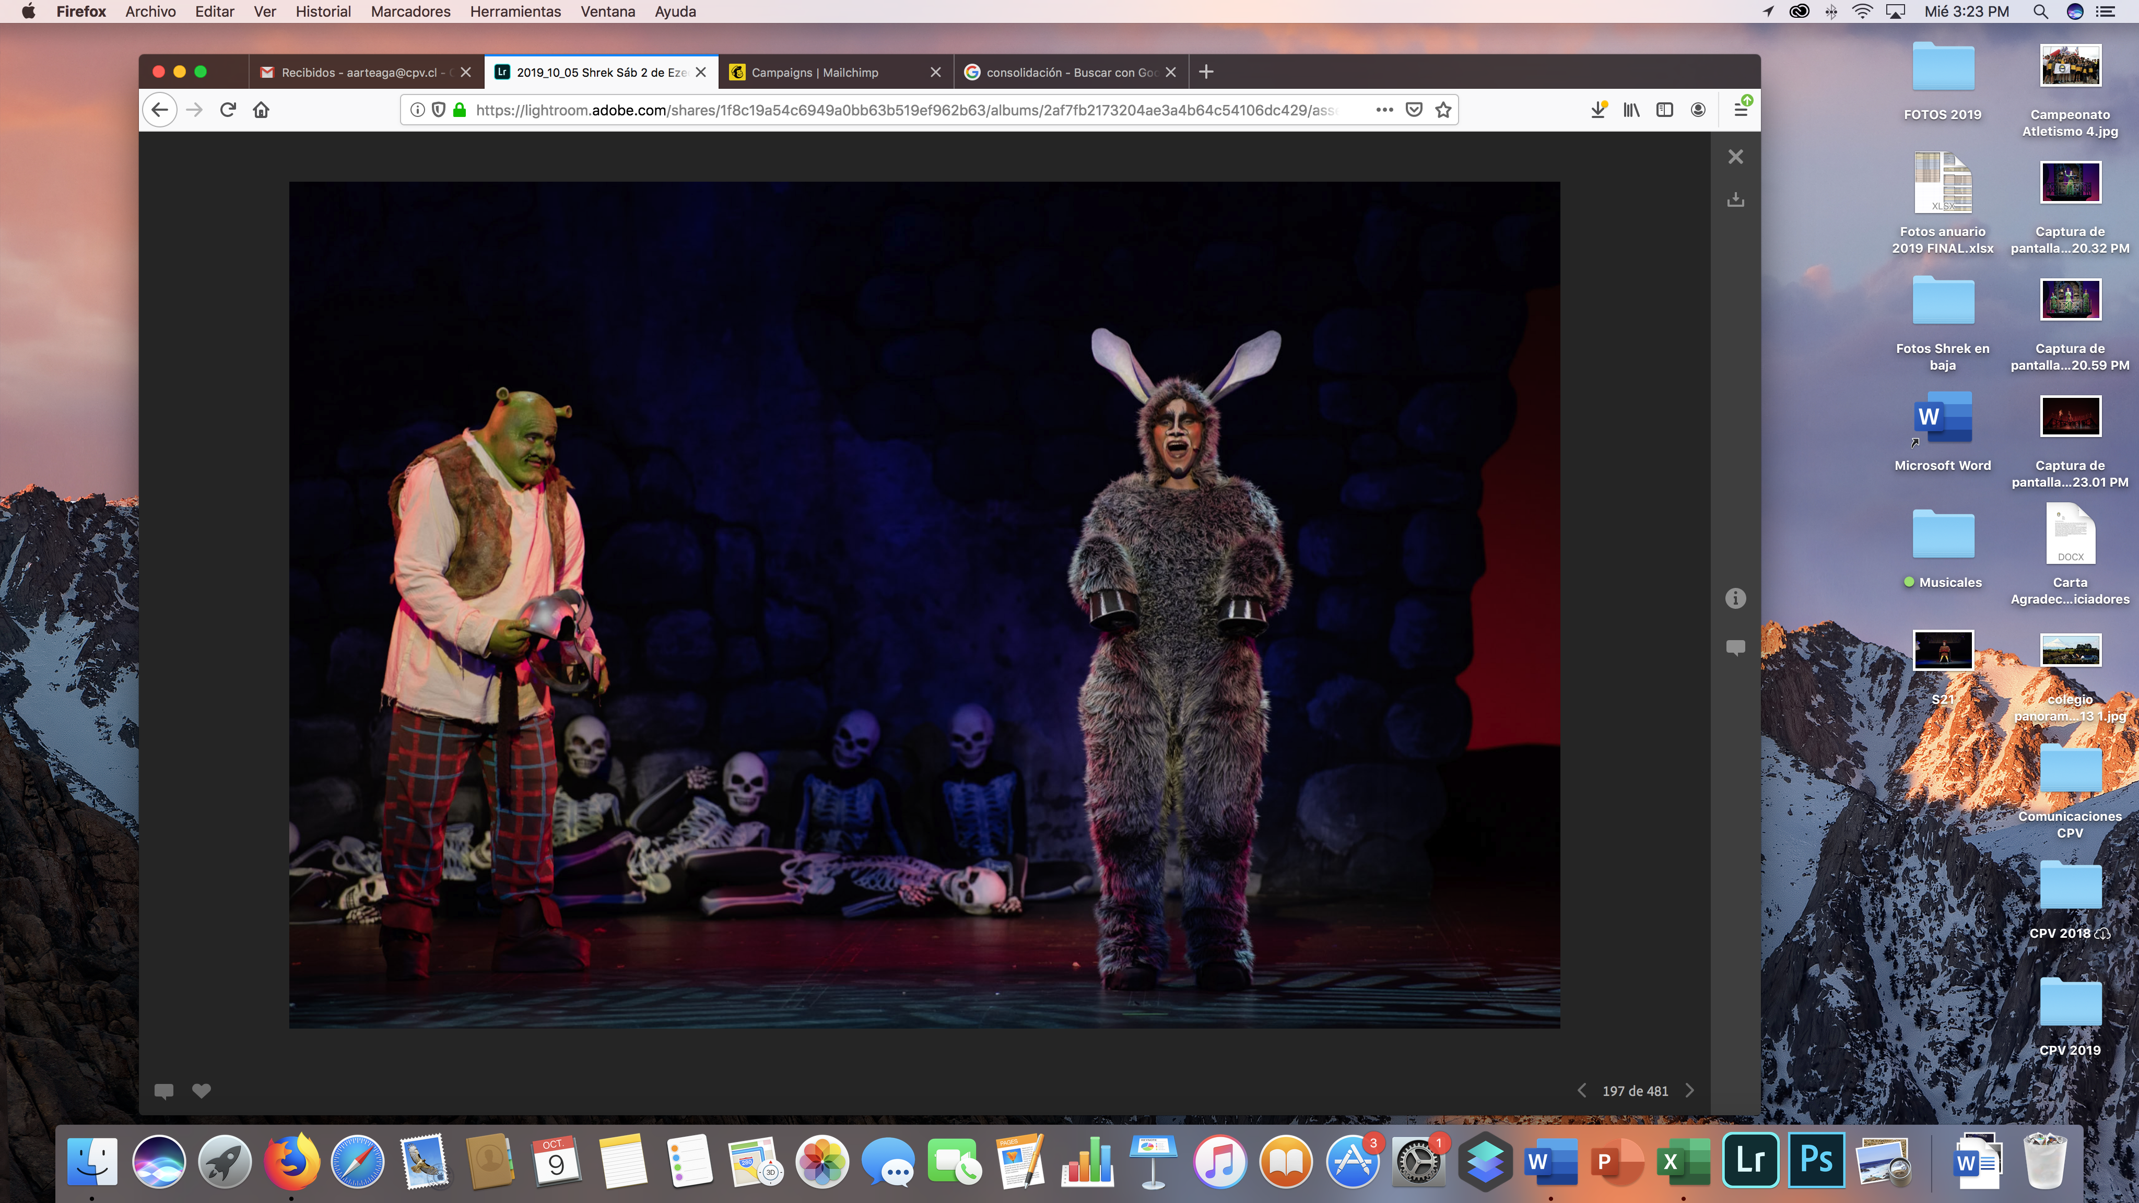Select Fotos Shrek en baja folder
2139x1203 pixels.
[x=1942, y=322]
